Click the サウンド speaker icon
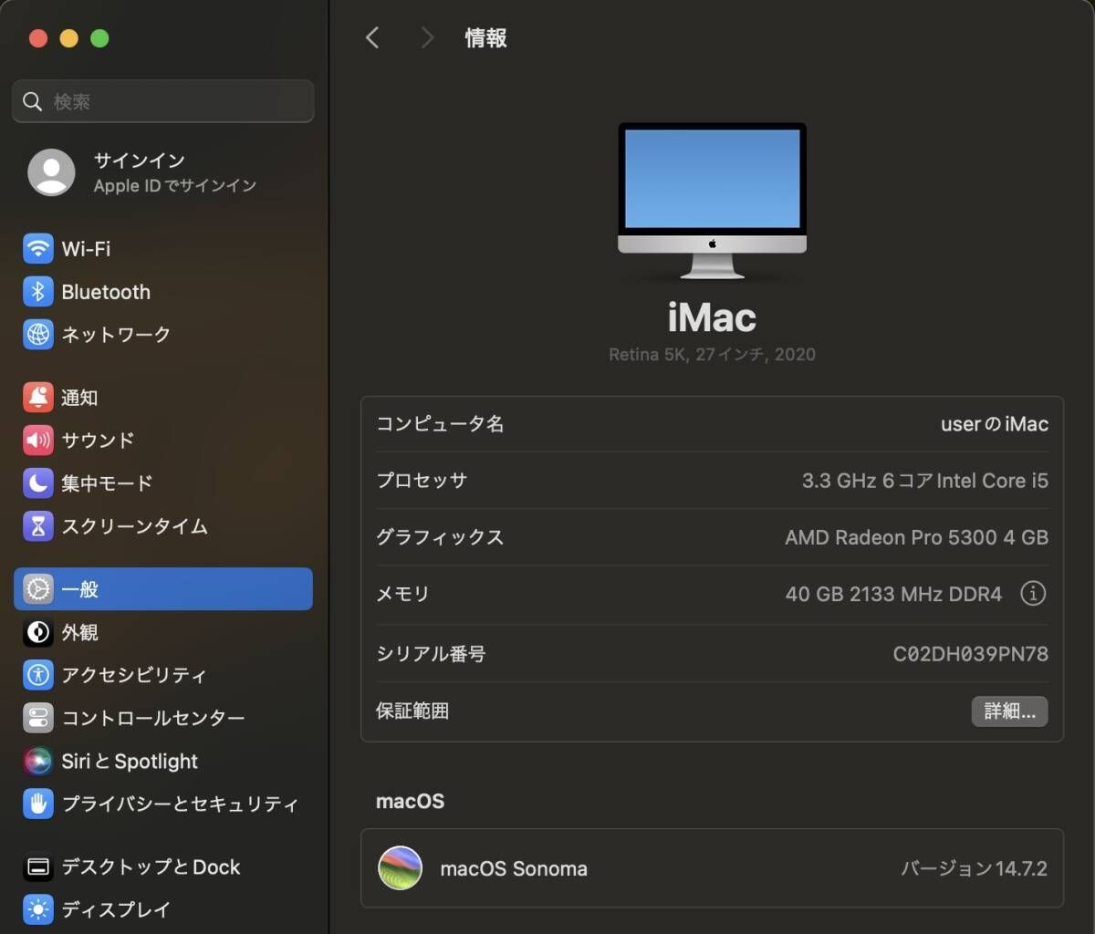The width and height of the screenshot is (1095, 934). (37, 441)
